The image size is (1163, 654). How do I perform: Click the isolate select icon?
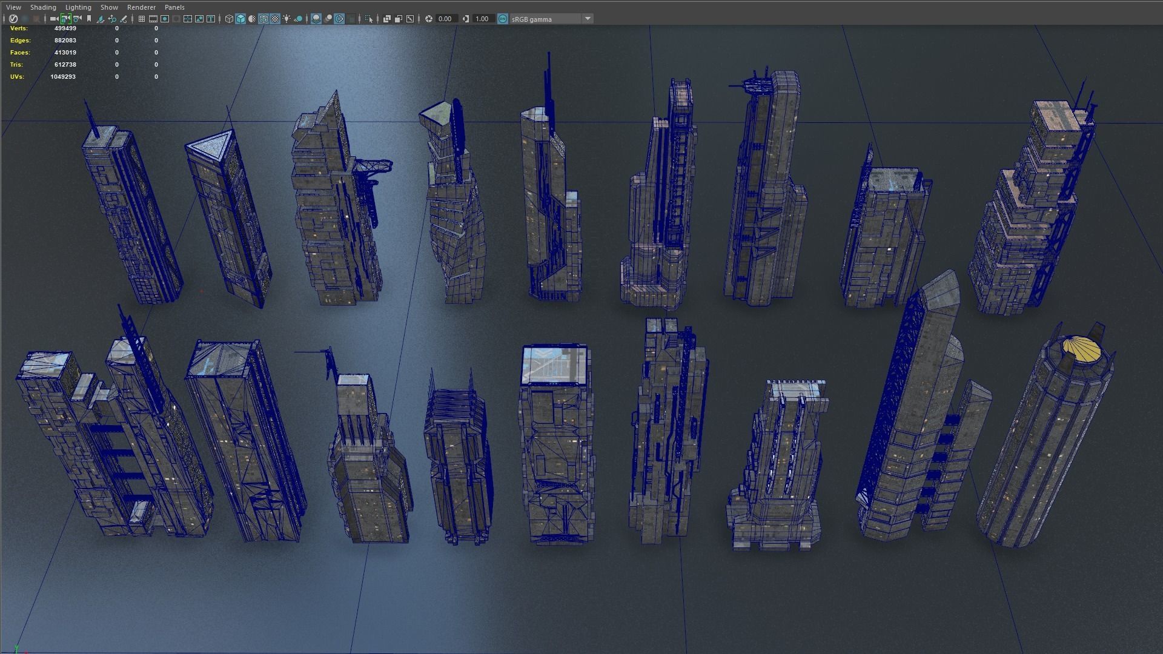(369, 19)
